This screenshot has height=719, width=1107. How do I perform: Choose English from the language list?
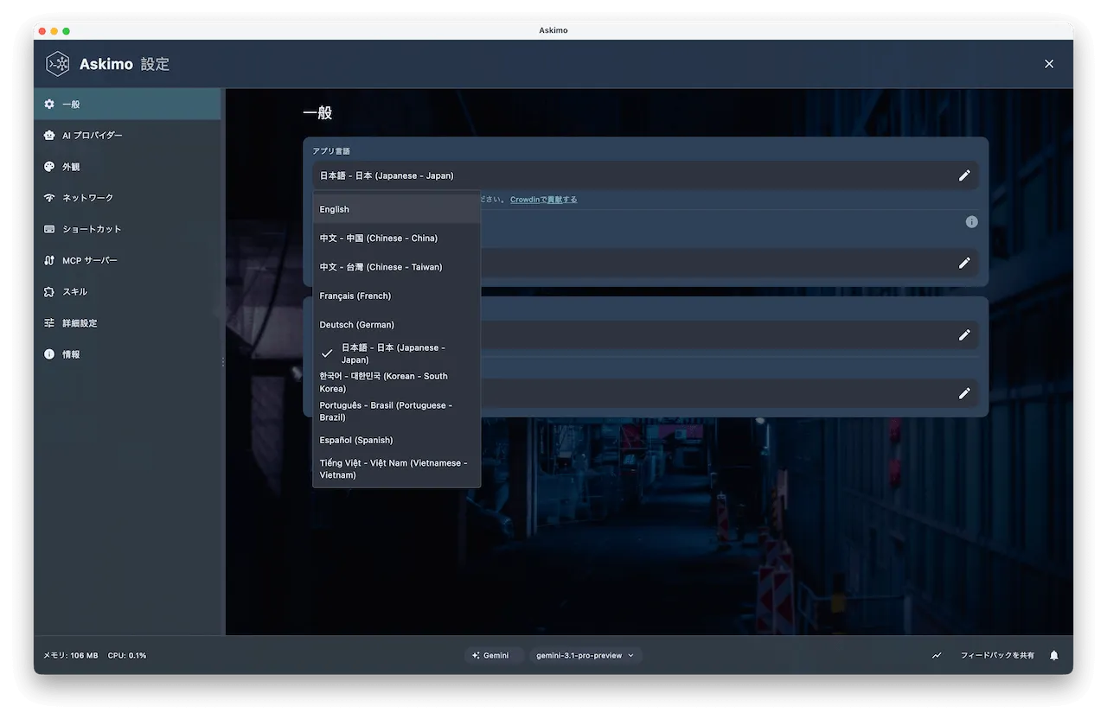point(396,209)
